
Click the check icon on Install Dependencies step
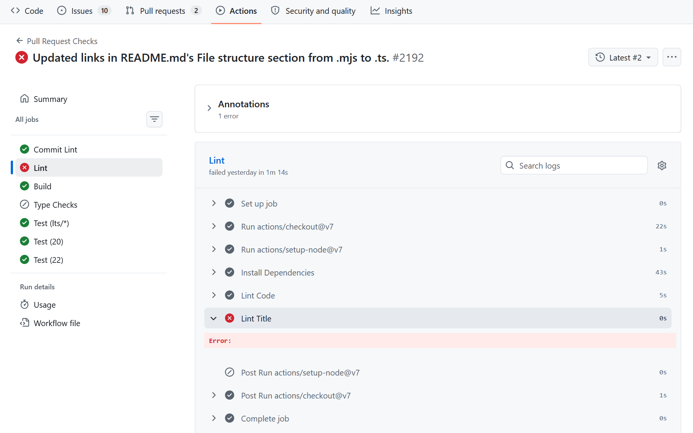coord(230,272)
